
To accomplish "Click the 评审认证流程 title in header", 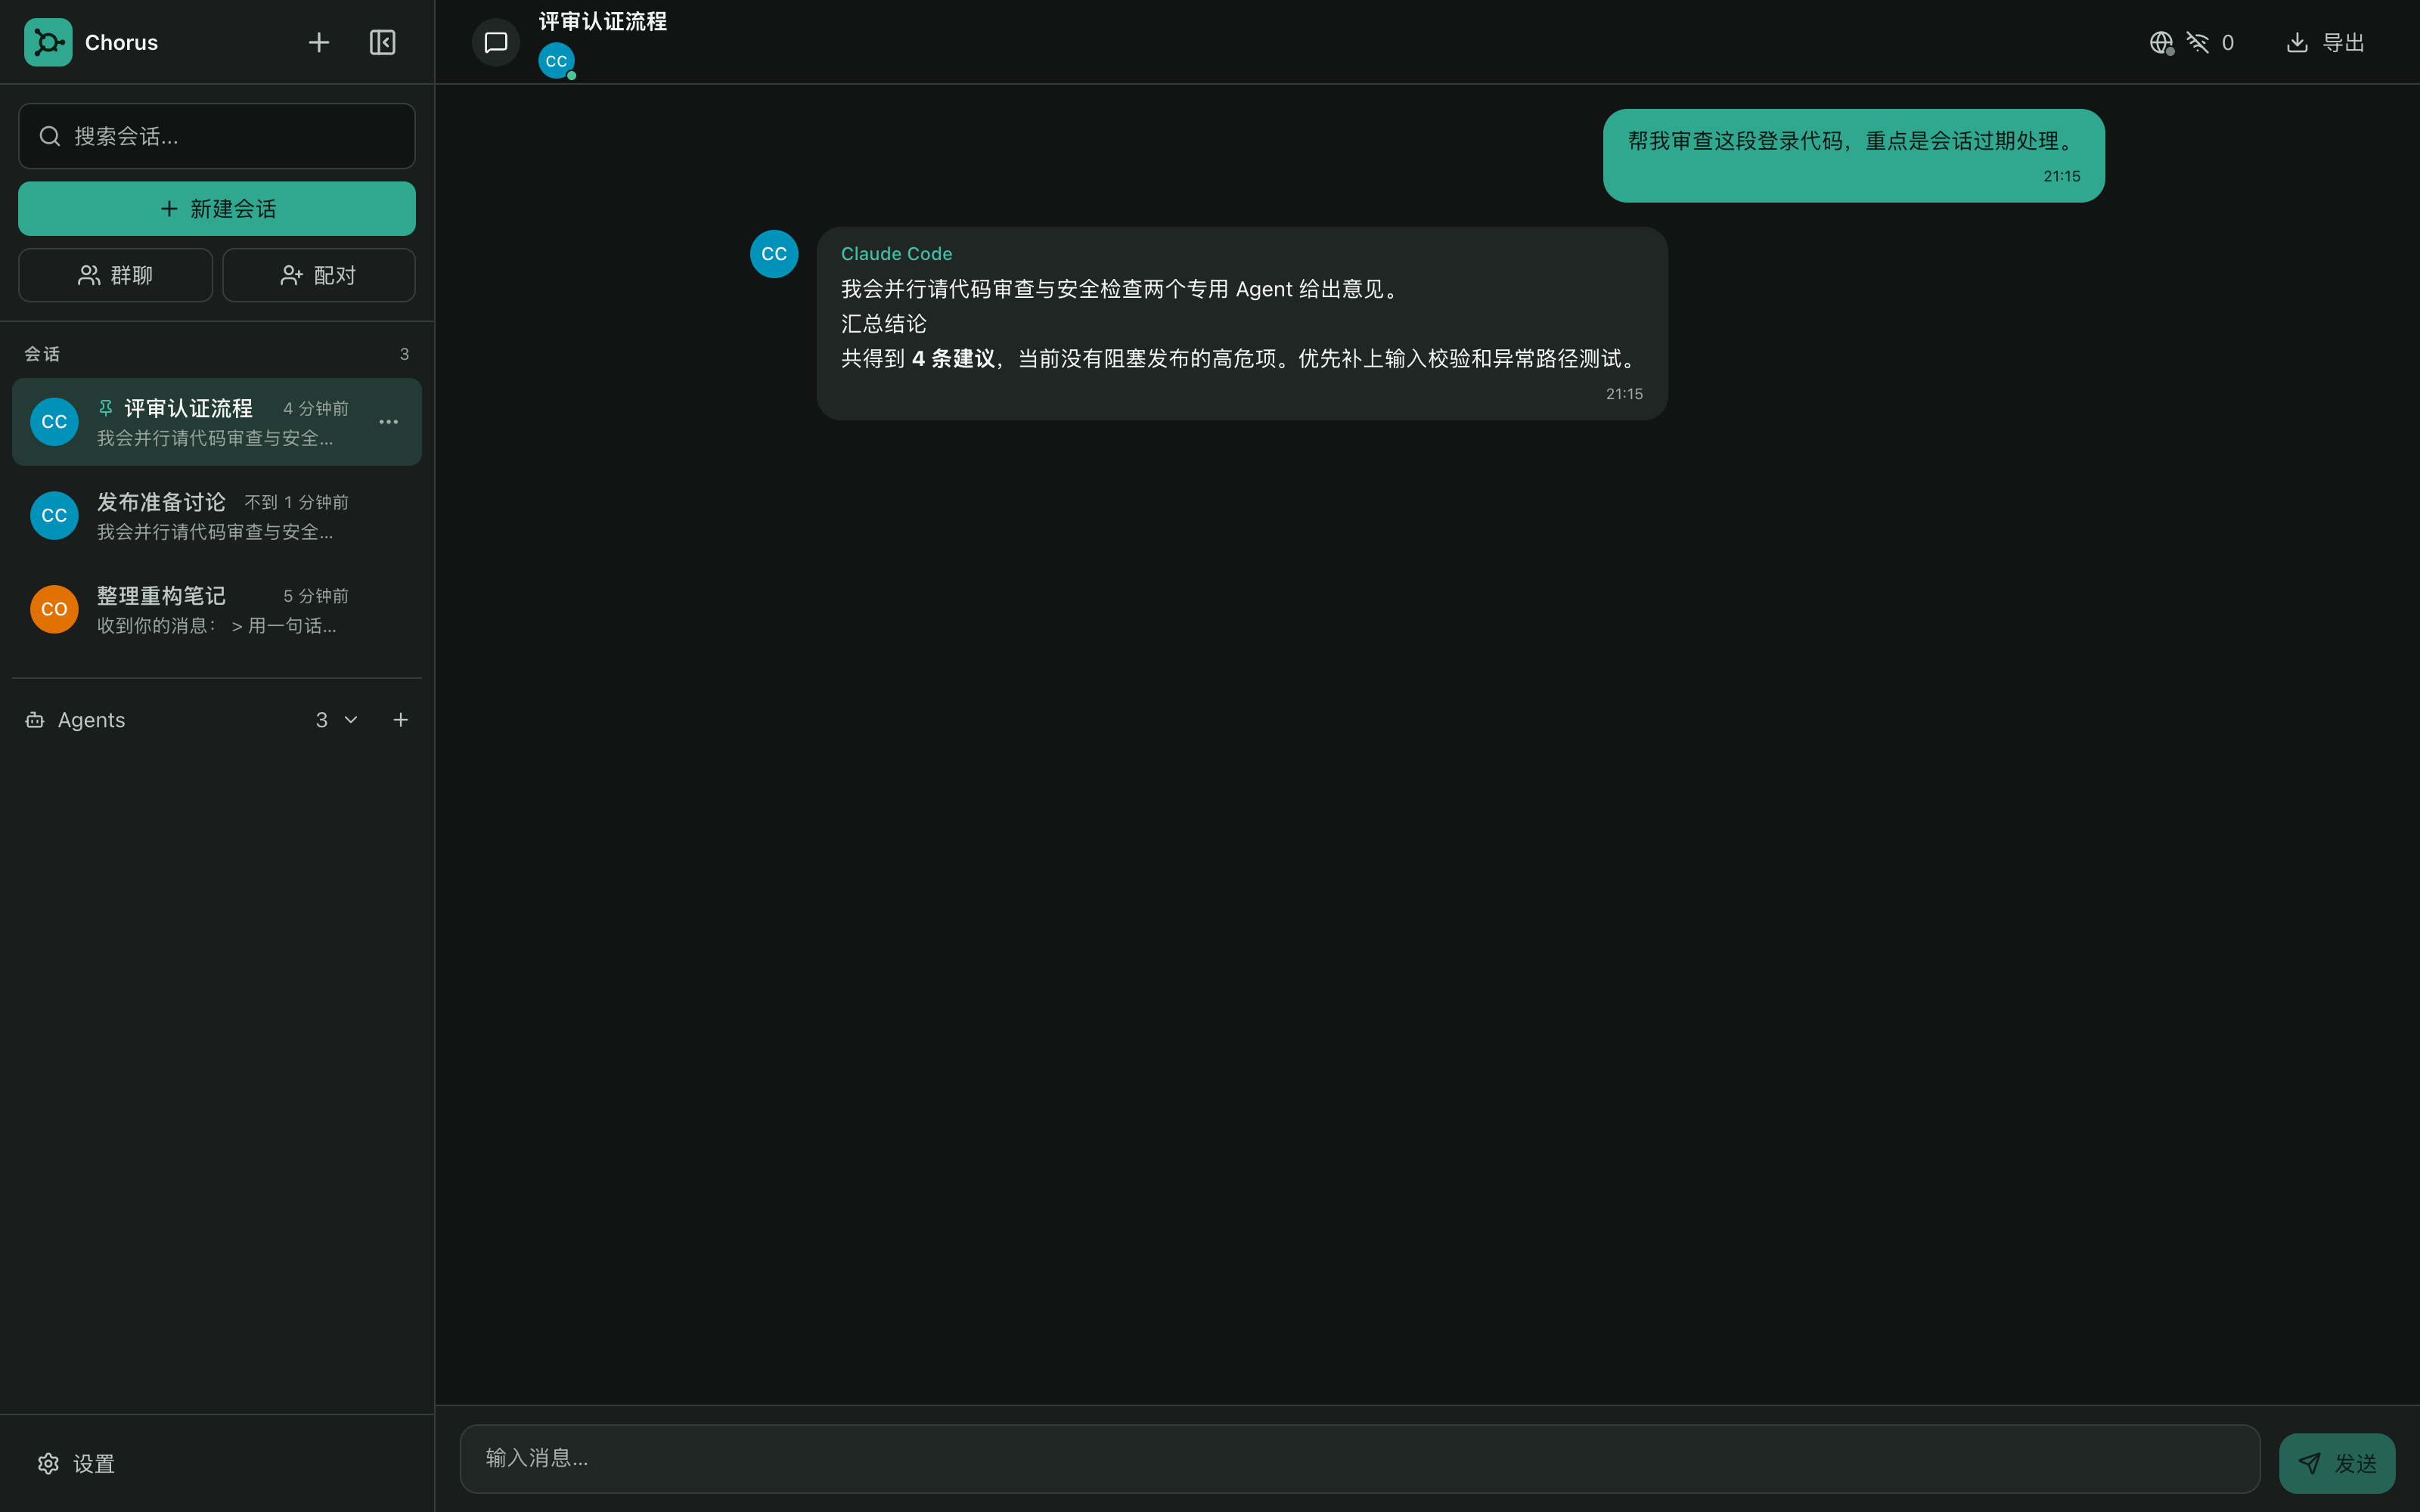I will pos(603,22).
